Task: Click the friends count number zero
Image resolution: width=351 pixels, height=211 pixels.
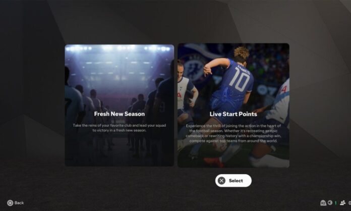Action: coord(349,203)
